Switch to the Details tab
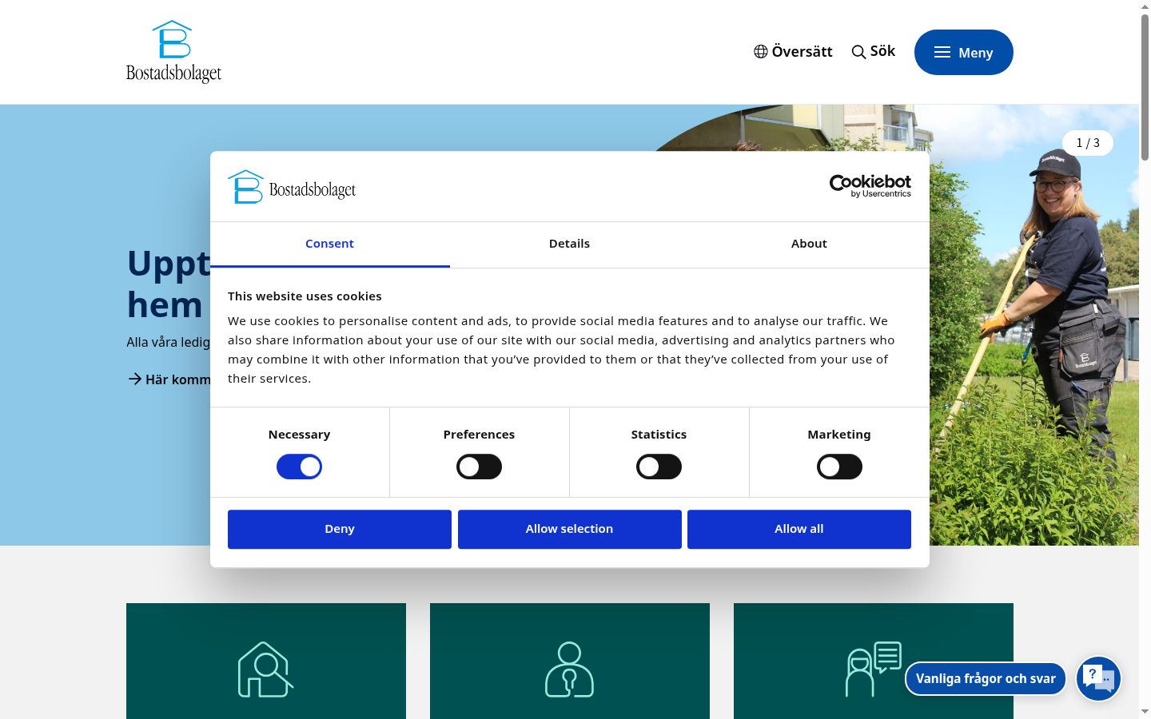Image resolution: width=1151 pixels, height=719 pixels. click(x=569, y=244)
